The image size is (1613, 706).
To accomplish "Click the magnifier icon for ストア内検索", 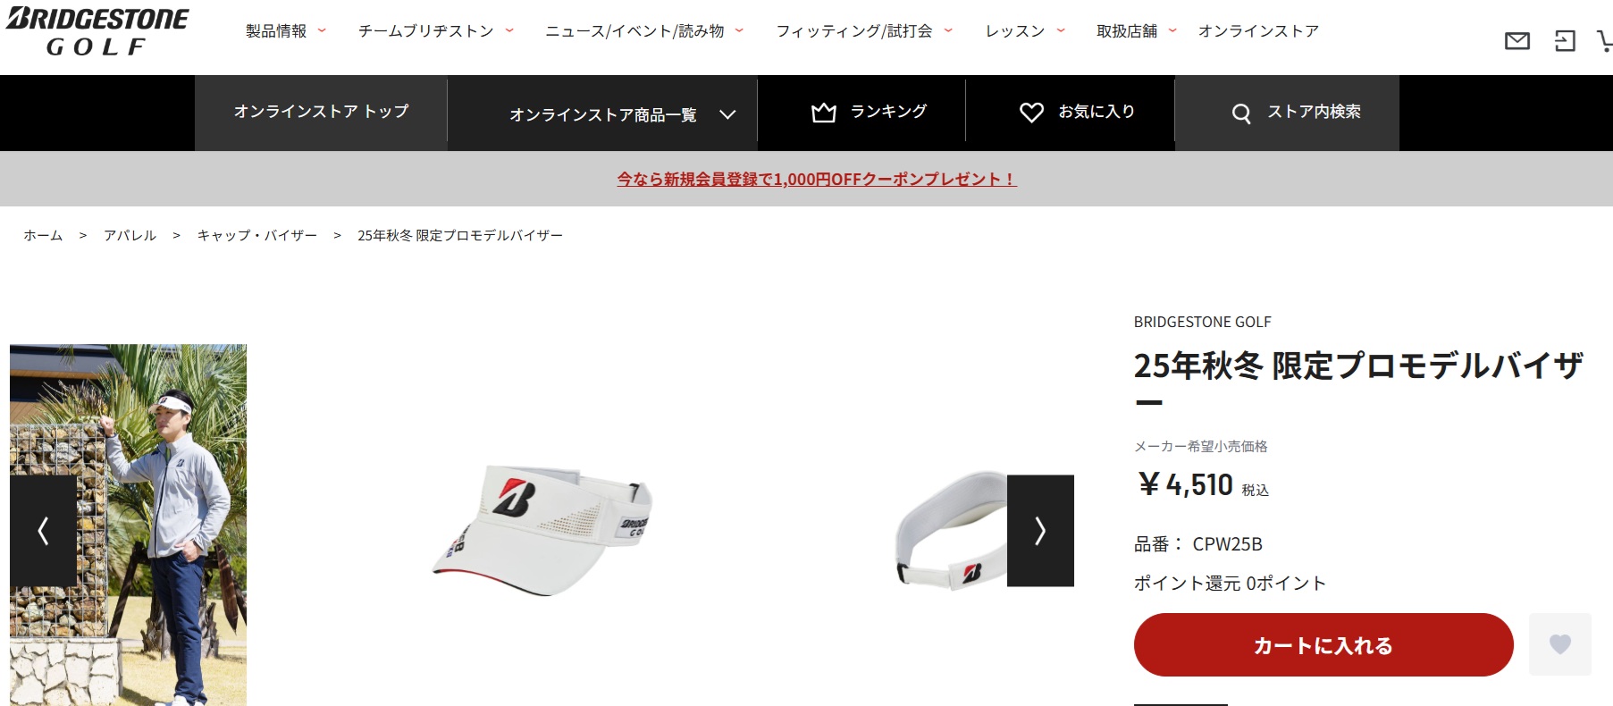I will [1240, 113].
